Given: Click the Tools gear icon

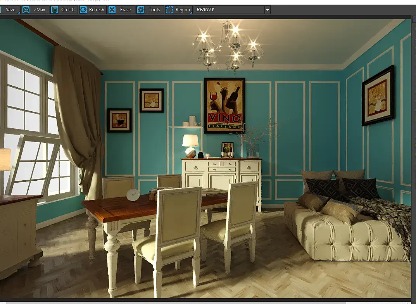Looking at the screenshot, I should tap(141, 10).
